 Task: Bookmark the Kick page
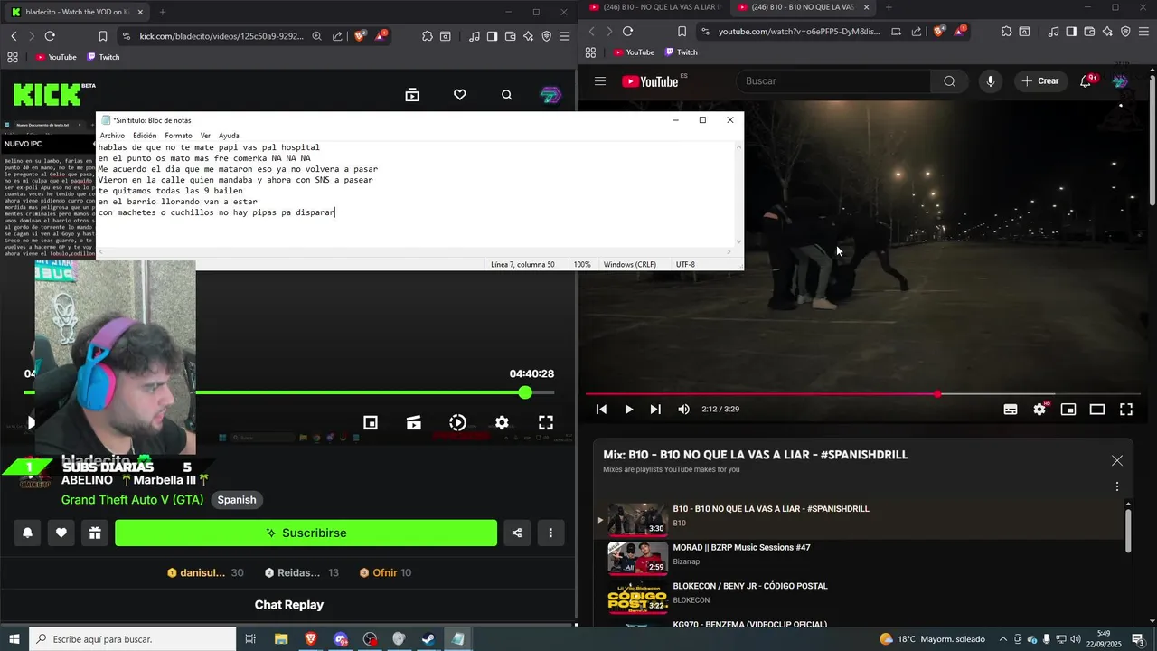click(102, 36)
